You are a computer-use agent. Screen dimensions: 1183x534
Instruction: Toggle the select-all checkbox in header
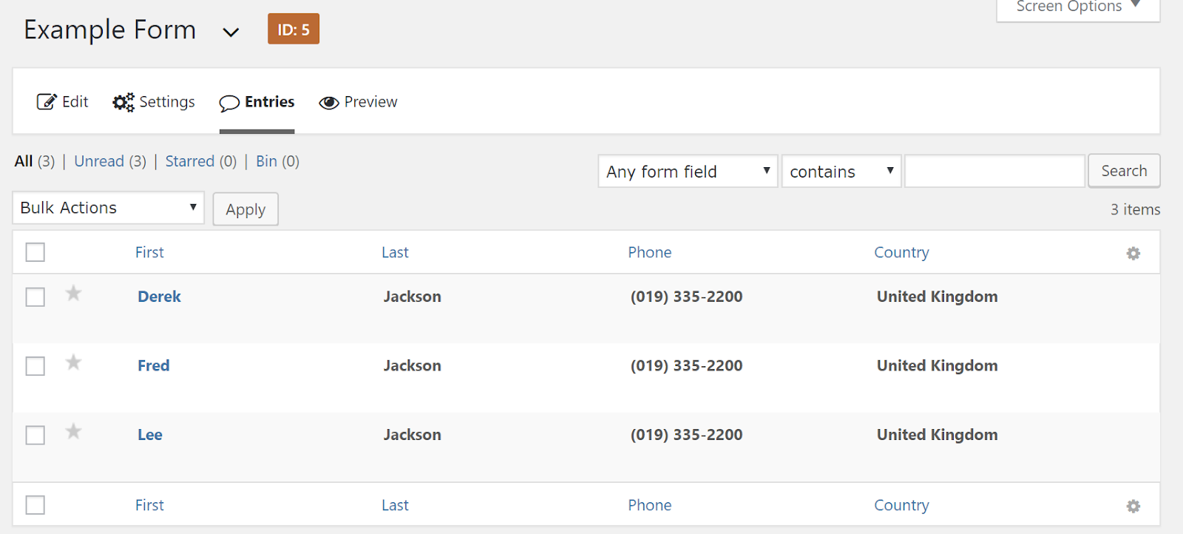[x=35, y=252]
